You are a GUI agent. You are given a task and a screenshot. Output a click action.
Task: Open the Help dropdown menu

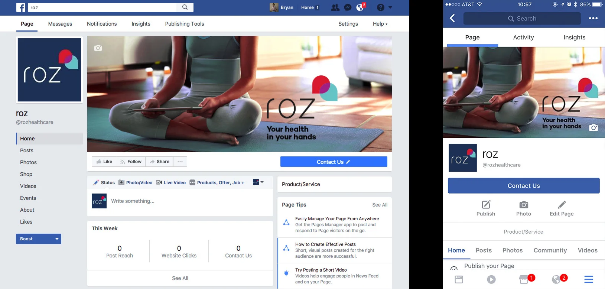pos(380,24)
